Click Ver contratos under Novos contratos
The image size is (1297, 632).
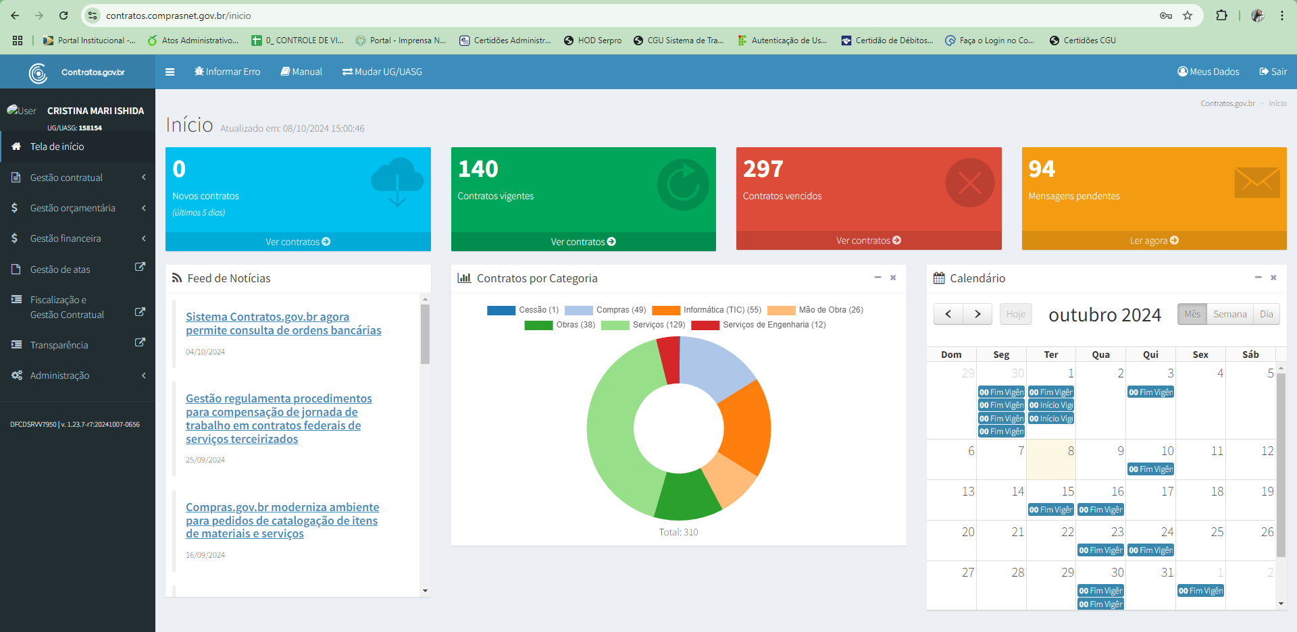click(298, 242)
